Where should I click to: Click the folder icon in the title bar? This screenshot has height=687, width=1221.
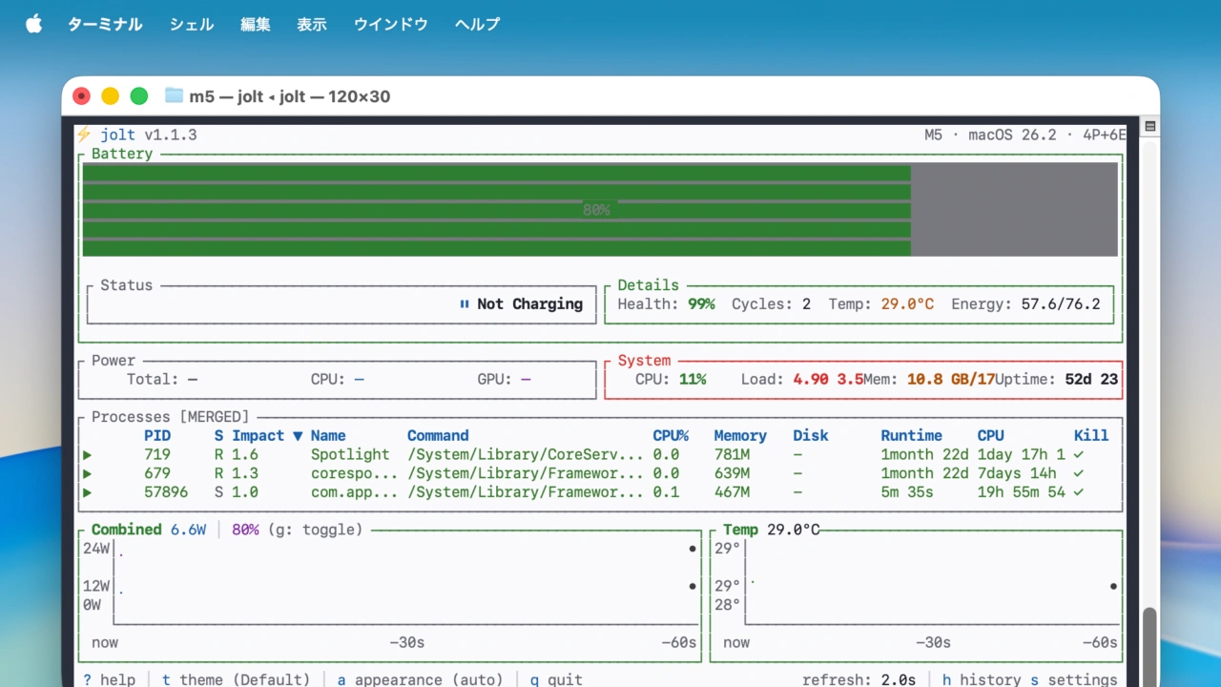click(174, 95)
